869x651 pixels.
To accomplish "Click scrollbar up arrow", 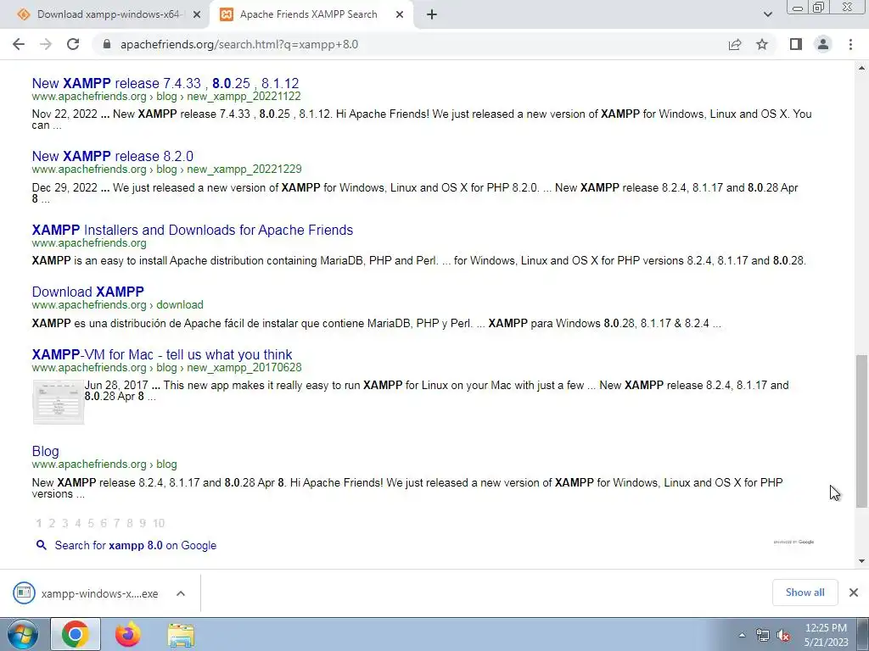I will [861, 68].
